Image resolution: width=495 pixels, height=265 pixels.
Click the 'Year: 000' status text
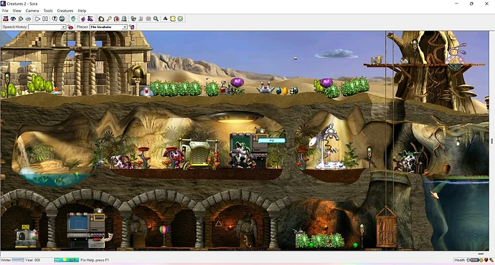(x=33, y=260)
